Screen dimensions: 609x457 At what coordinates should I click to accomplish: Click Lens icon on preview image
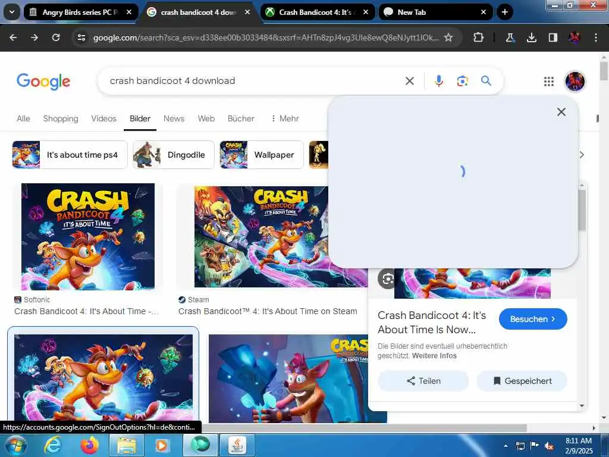click(387, 278)
